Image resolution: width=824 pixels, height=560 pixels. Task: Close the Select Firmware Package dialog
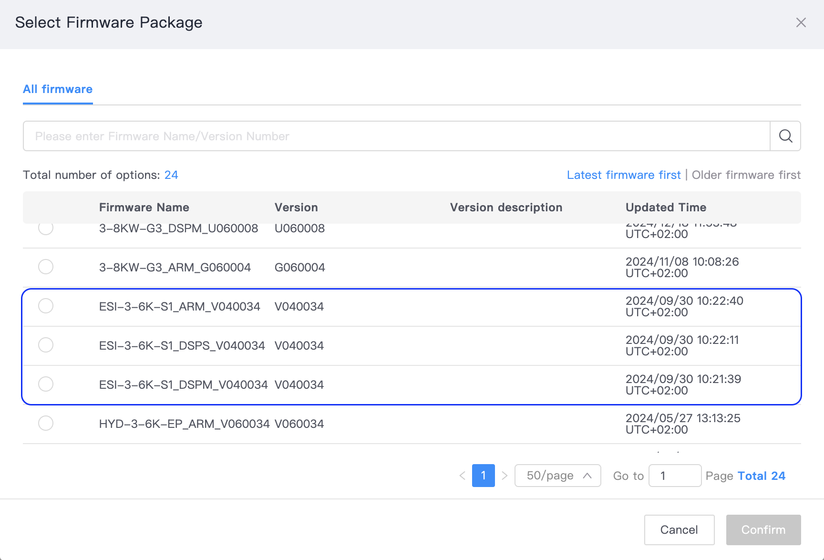801,22
